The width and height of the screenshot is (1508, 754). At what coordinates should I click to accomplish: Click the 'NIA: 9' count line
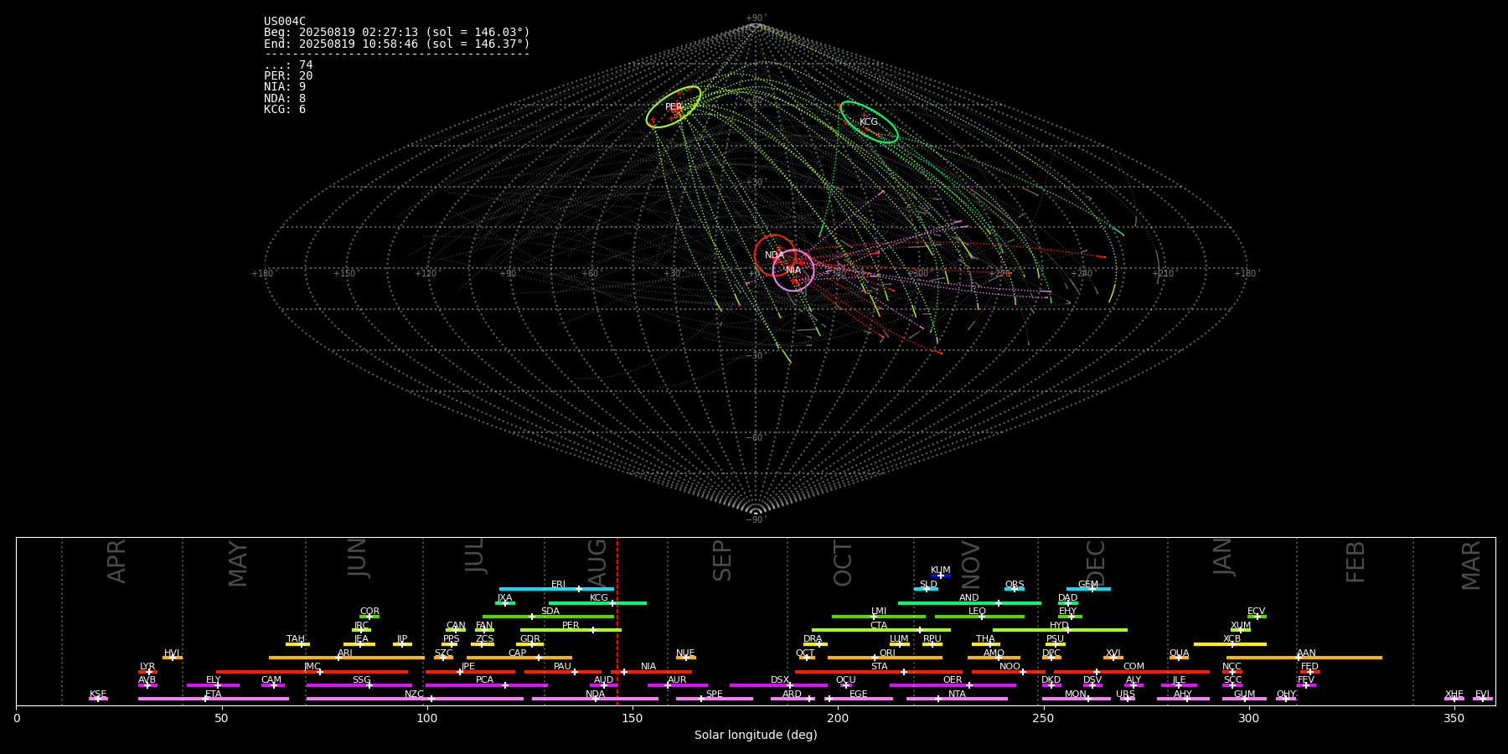click(x=285, y=87)
